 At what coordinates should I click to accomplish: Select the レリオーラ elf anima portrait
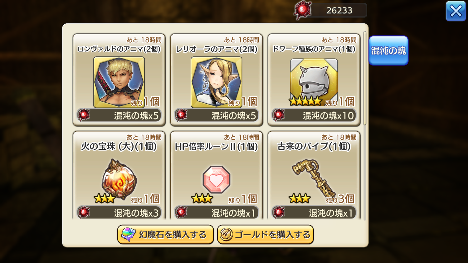(x=217, y=82)
